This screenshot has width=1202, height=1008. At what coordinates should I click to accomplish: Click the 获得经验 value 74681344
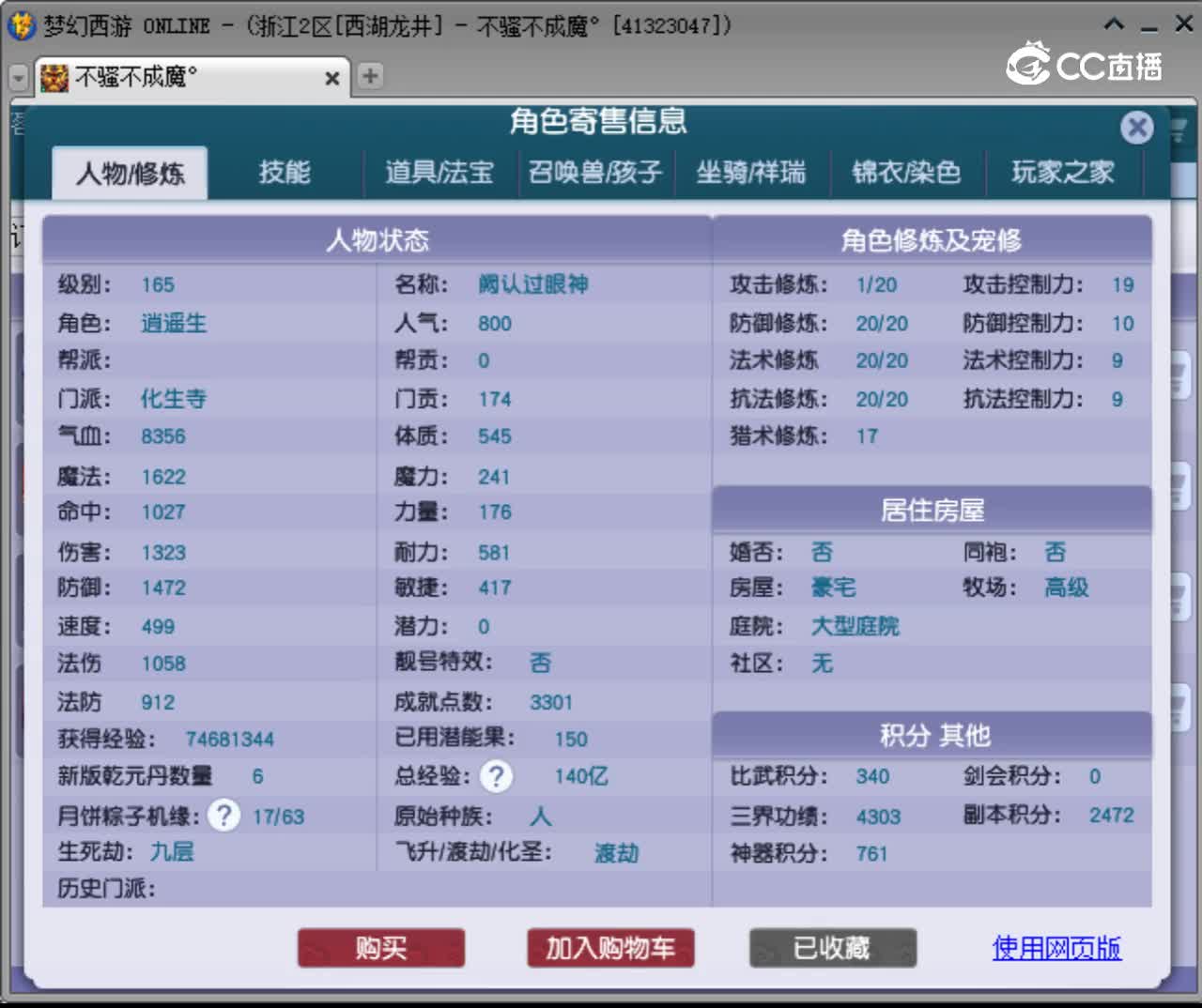[x=230, y=740]
